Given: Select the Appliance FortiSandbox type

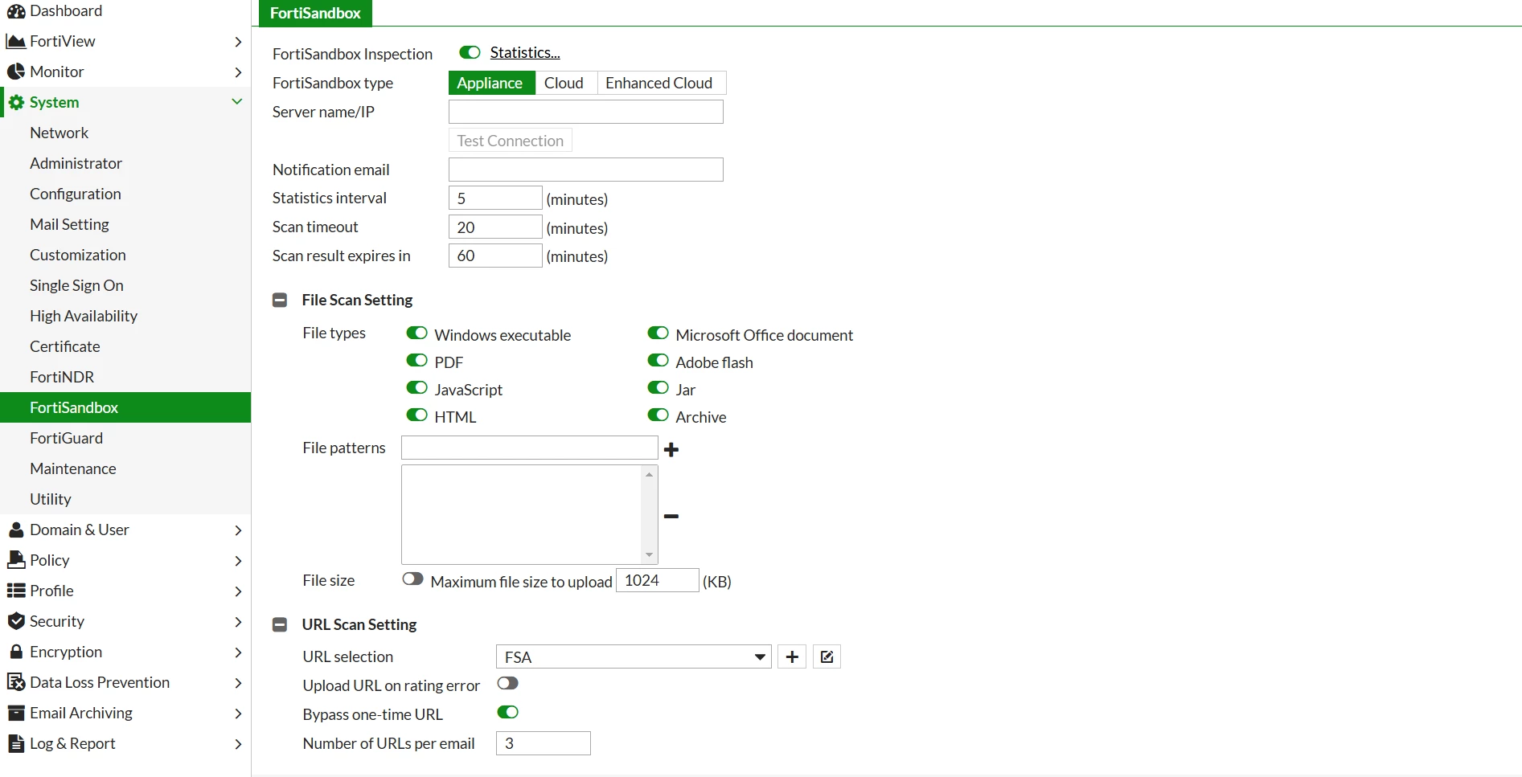Looking at the screenshot, I should click(x=492, y=83).
